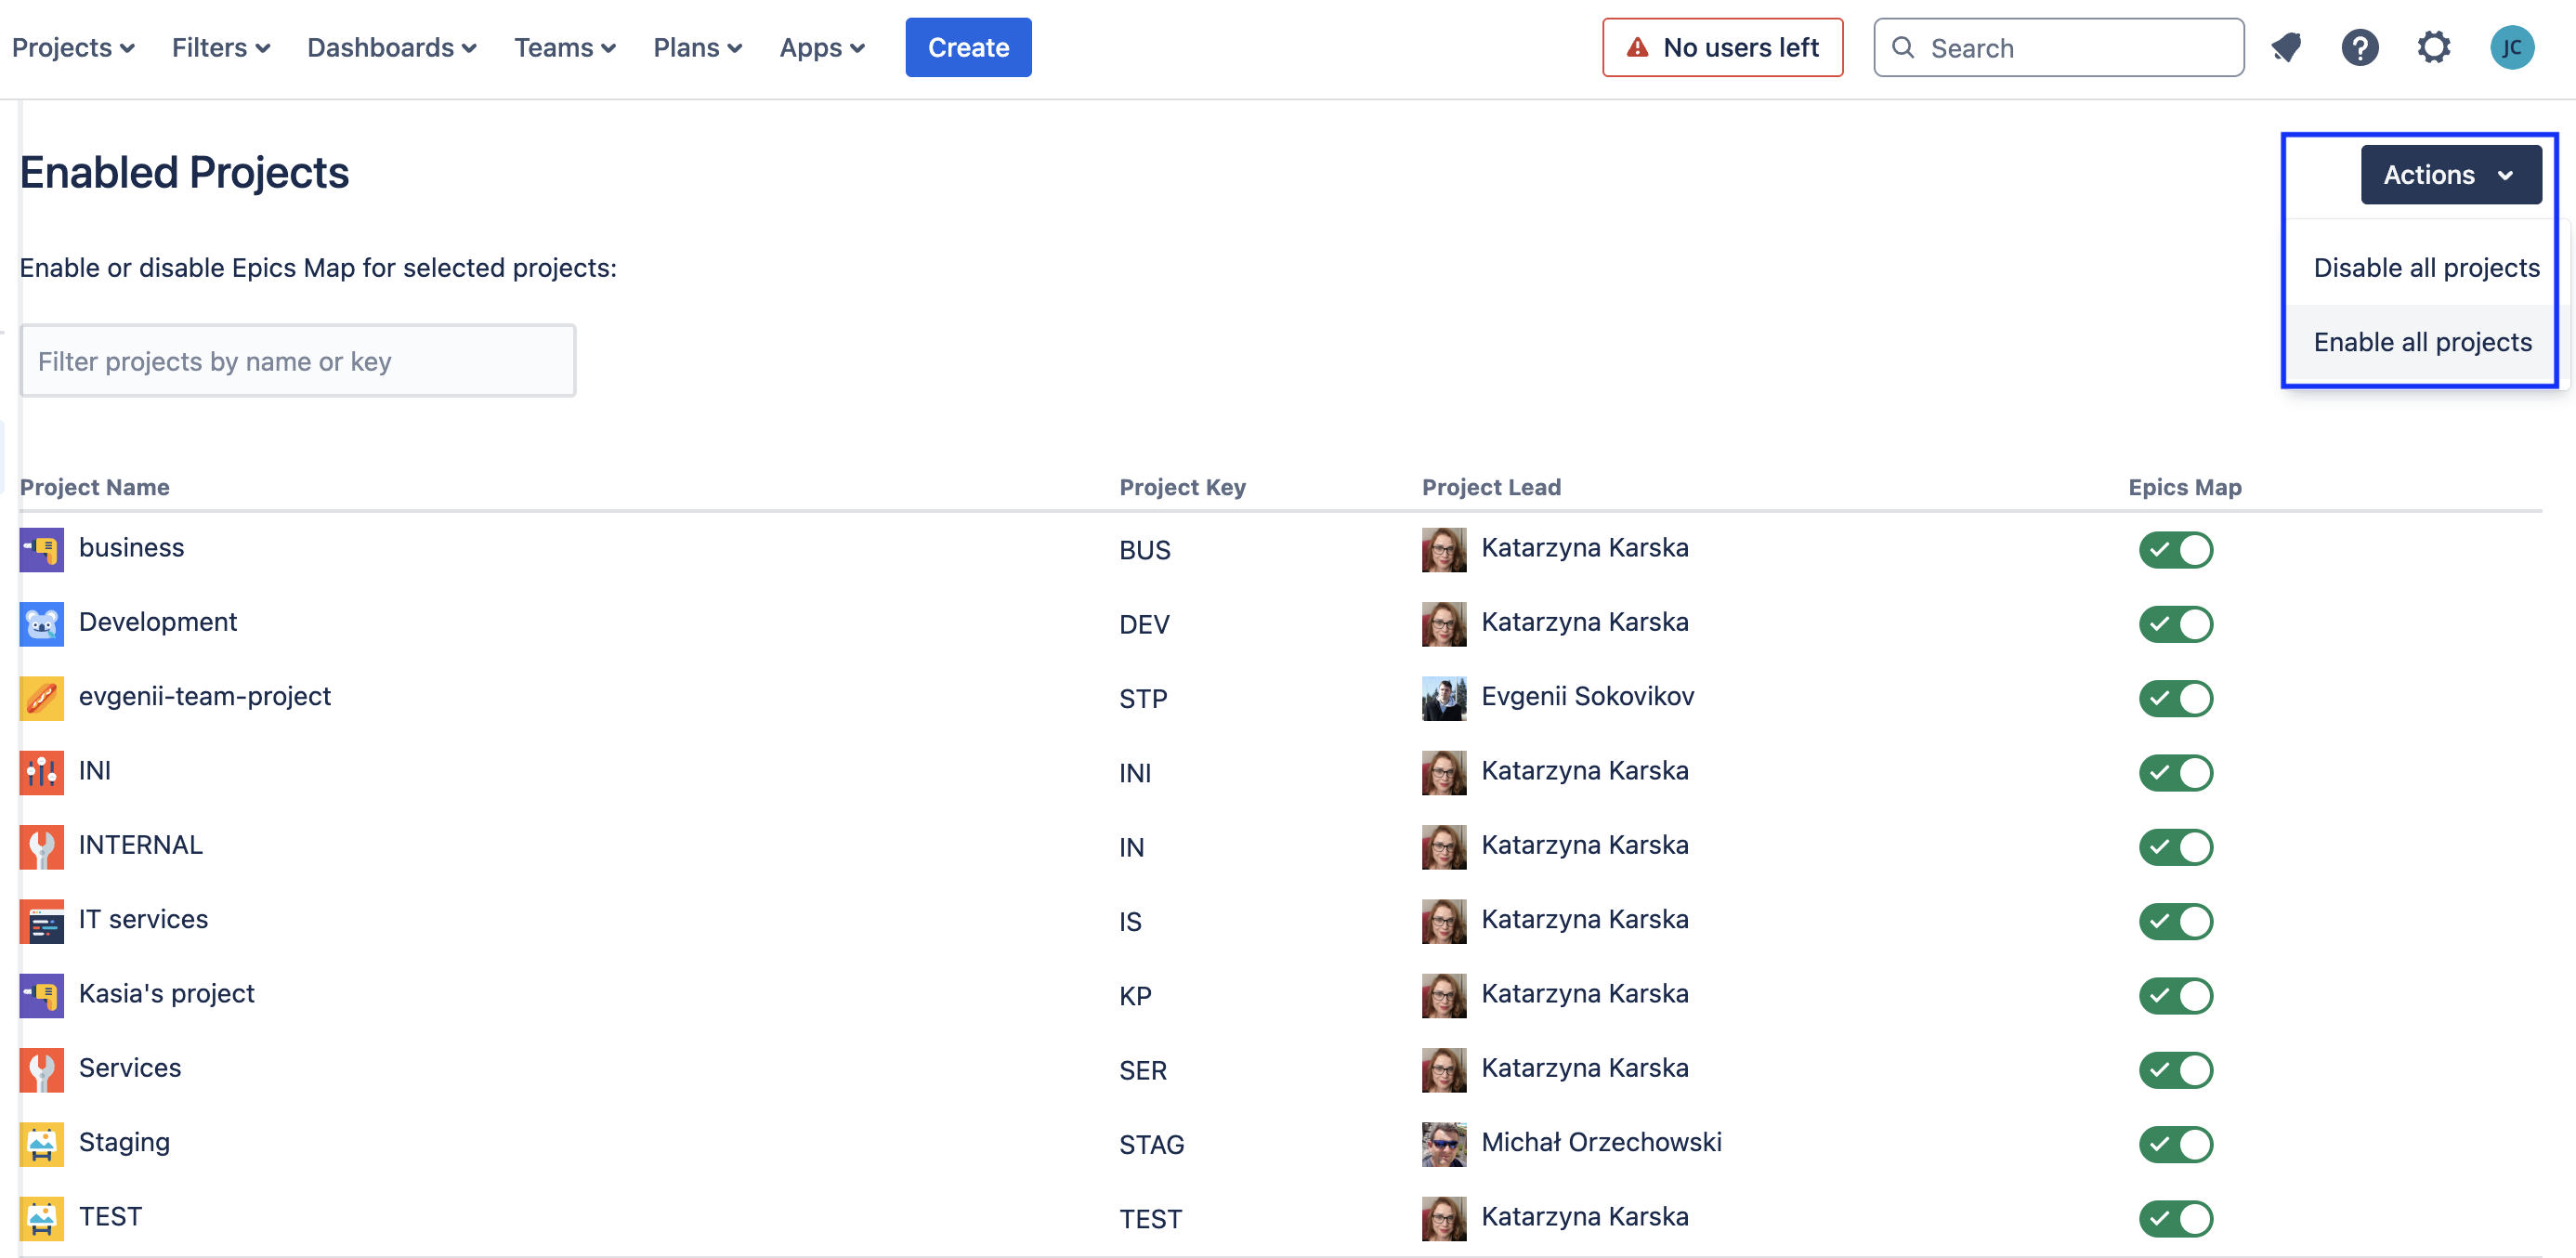The image size is (2576, 1258).
Task: Click Michał Orzechowski's avatar photo
Action: click(1443, 1143)
